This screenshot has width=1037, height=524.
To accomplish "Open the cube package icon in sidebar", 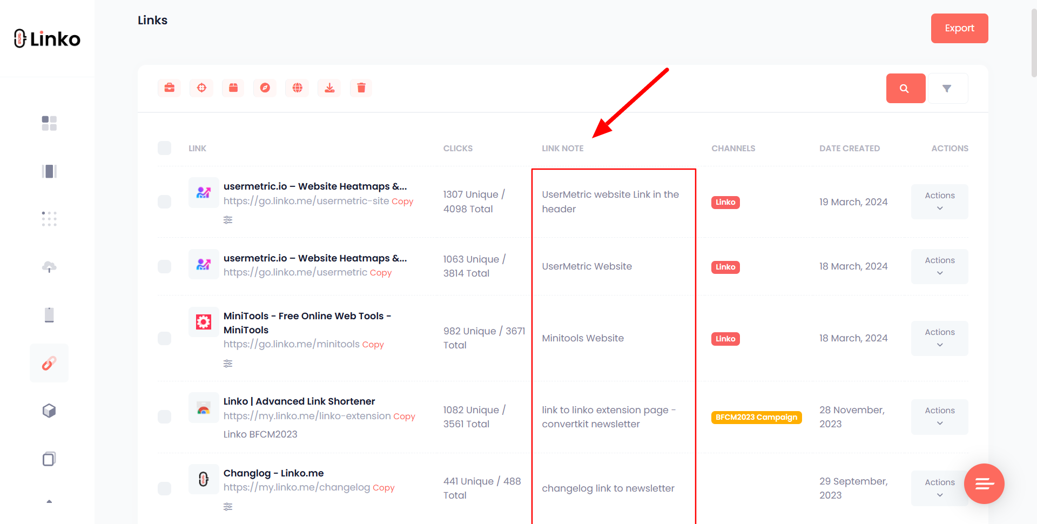I will click(x=49, y=411).
